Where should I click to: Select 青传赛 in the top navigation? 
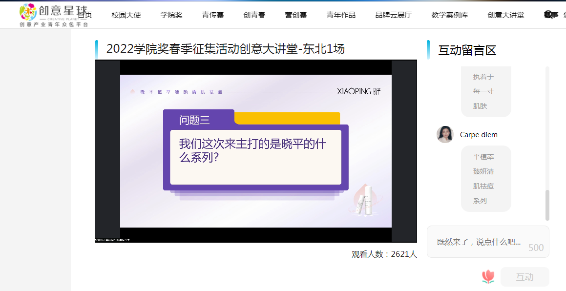(213, 15)
